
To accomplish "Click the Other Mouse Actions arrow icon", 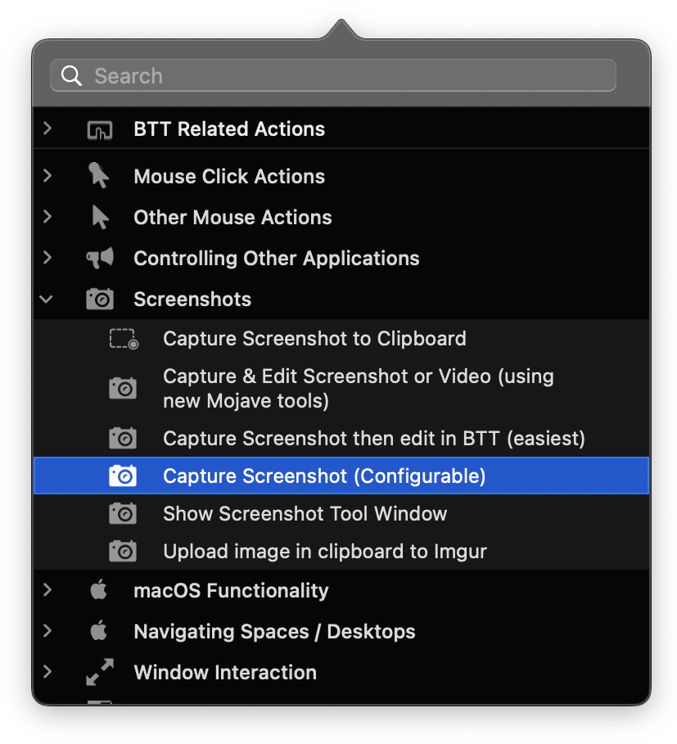I will (100, 218).
